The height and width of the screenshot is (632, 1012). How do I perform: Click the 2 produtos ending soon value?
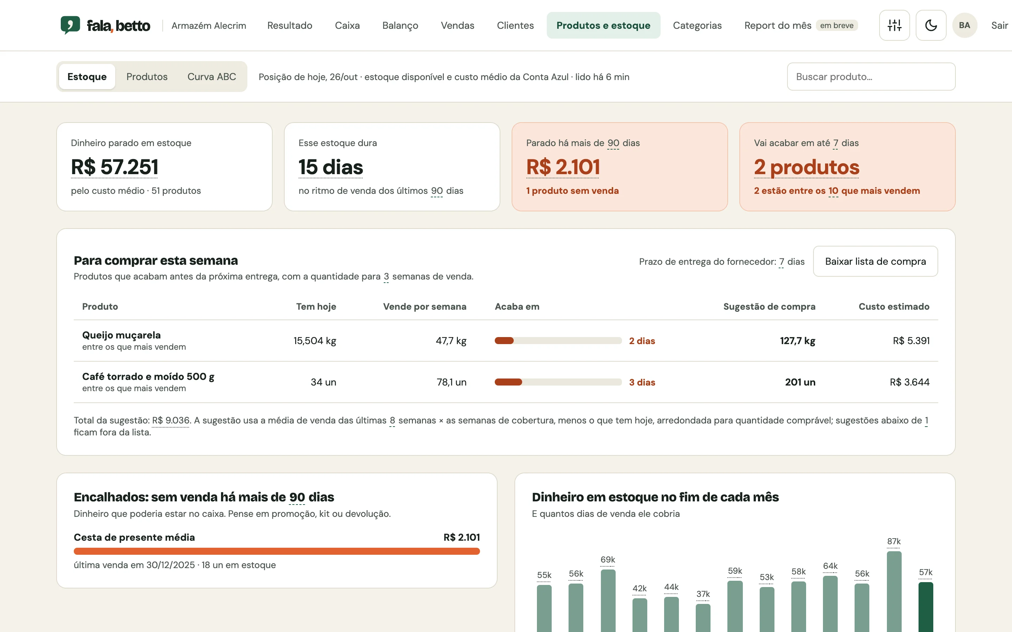[x=806, y=167]
